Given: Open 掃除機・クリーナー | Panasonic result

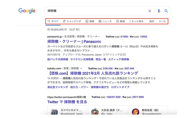Looking at the screenshot, I should point(74,42).
